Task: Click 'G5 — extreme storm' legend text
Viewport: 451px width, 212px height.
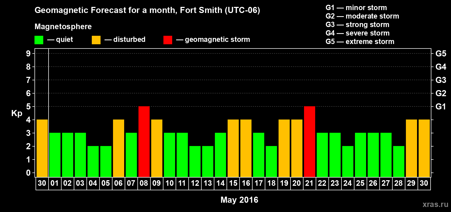Action: [360, 42]
